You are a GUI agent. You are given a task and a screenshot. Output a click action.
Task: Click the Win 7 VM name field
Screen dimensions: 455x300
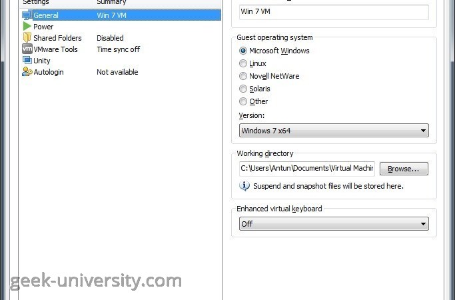click(x=334, y=12)
